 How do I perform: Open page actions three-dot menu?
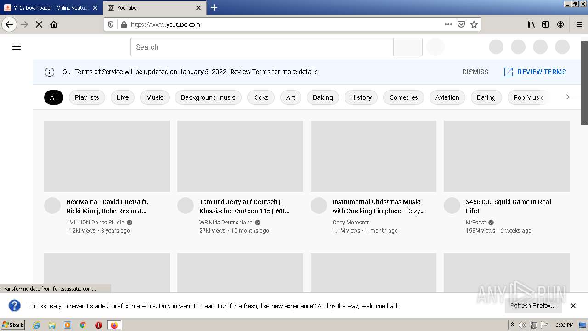448,24
